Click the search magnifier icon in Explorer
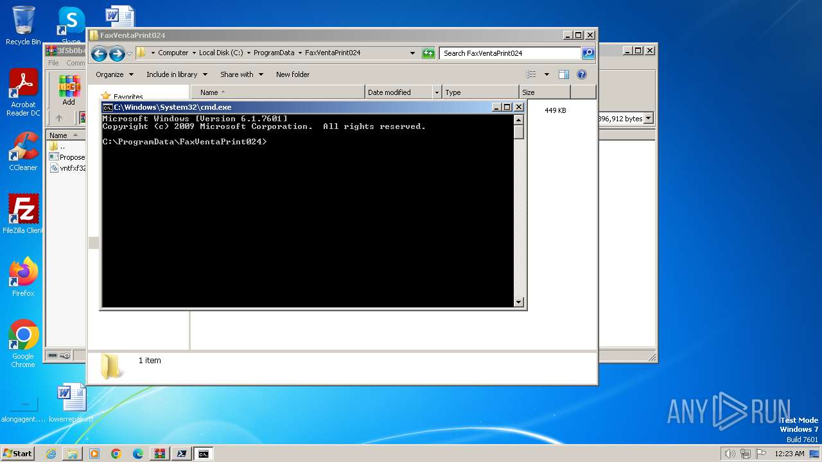The height and width of the screenshot is (462, 822). (x=588, y=53)
